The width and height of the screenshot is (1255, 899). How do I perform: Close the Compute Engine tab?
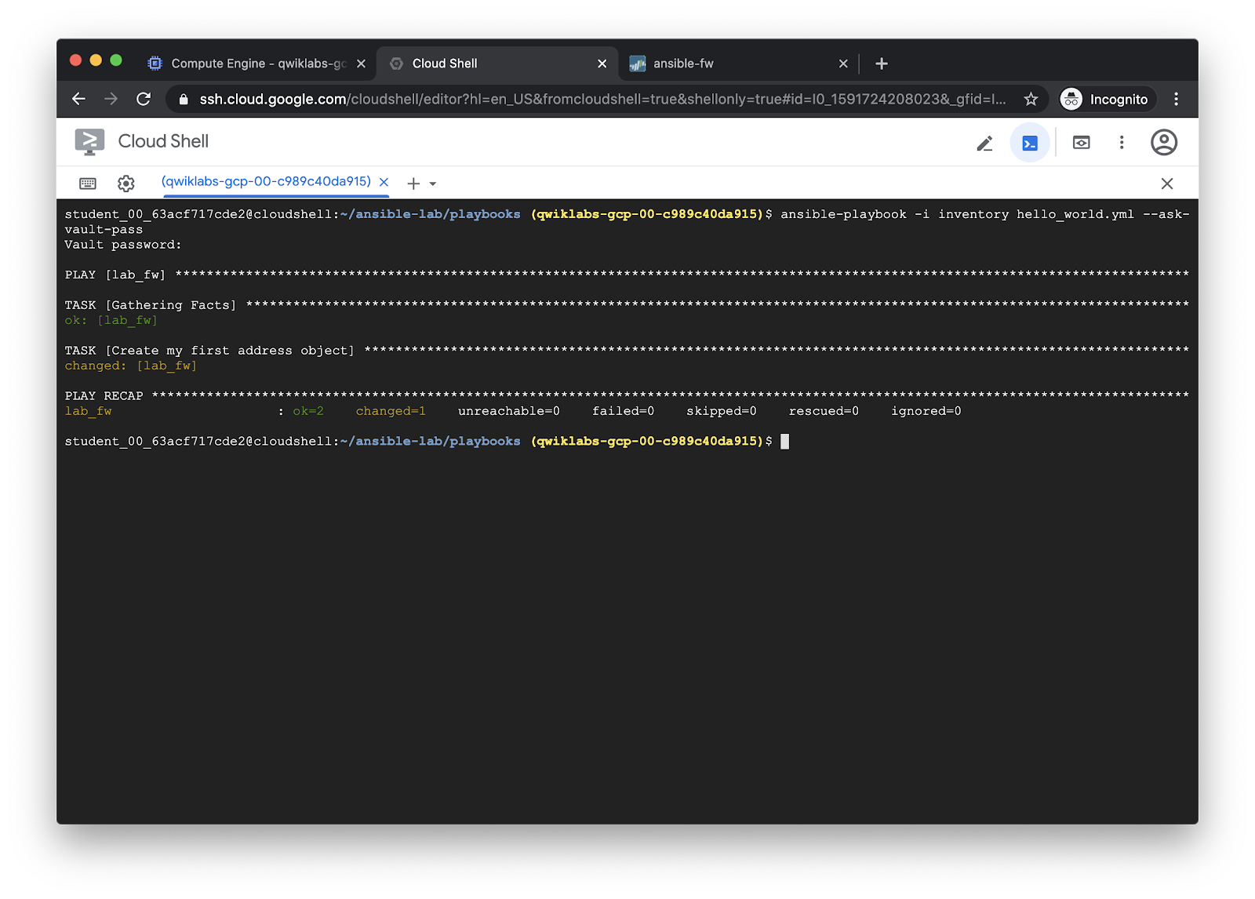(x=361, y=64)
